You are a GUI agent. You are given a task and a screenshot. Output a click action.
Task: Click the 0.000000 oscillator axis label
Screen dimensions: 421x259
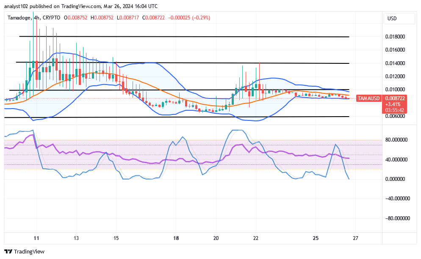coord(395,179)
